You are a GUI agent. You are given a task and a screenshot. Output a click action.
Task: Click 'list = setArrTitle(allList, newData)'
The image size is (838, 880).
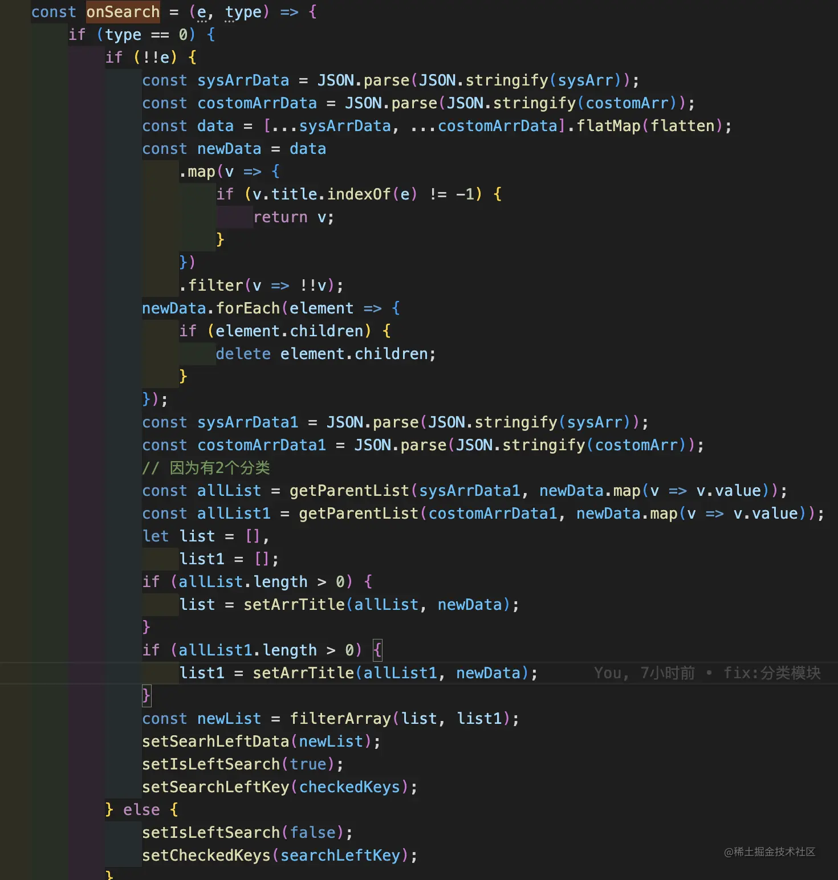345,605
